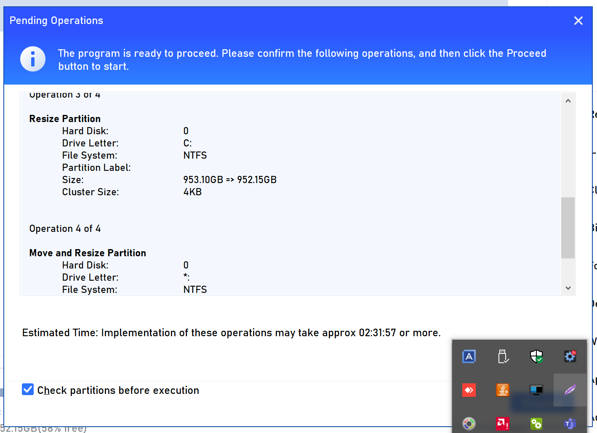Image resolution: width=597 pixels, height=433 pixels.
Task: Click the multicolored ring tray icon
Action: click(469, 423)
